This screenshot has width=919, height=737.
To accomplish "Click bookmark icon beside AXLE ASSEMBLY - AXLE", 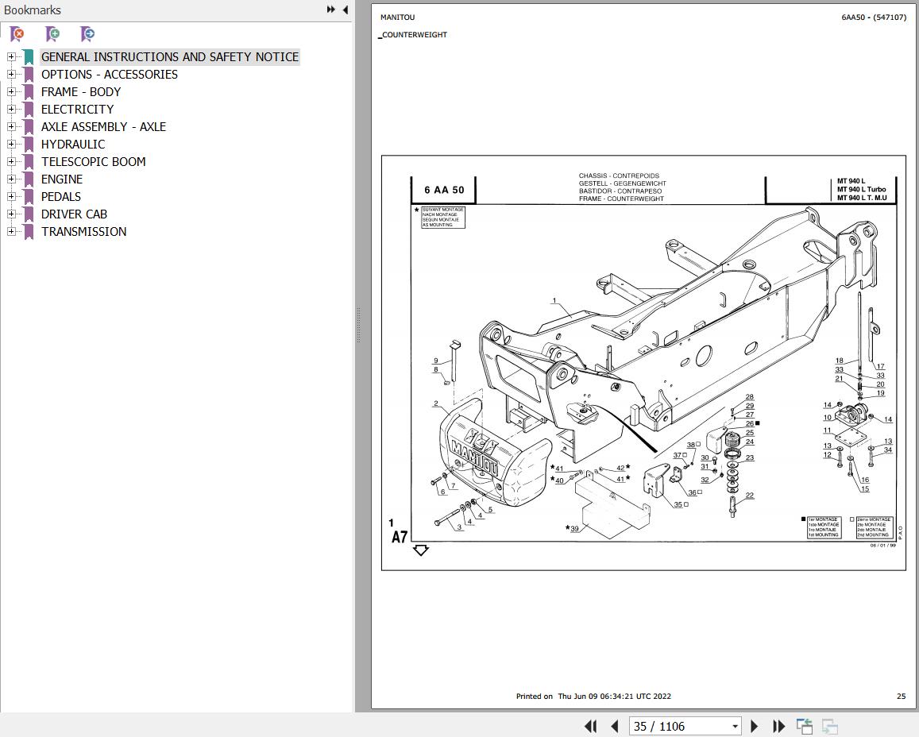I will [29, 127].
